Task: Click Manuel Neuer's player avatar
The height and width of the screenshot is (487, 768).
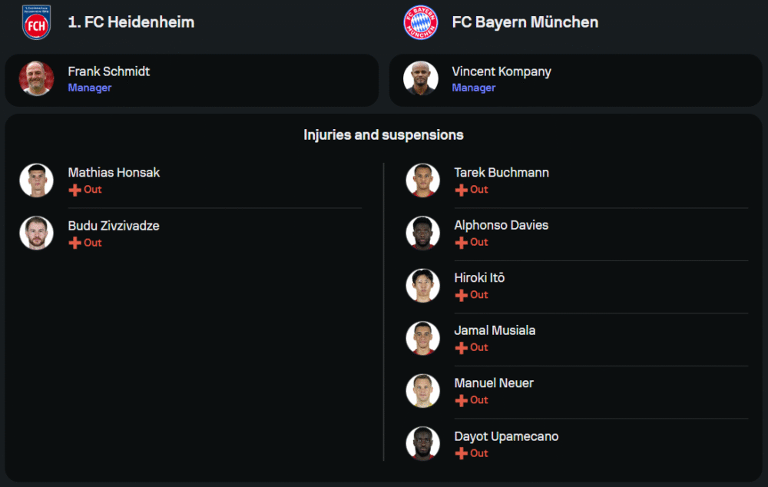Action: click(422, 390)
